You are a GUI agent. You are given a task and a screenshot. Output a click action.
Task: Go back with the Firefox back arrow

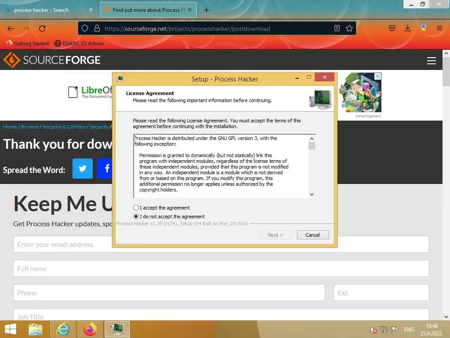coord(11,29)
